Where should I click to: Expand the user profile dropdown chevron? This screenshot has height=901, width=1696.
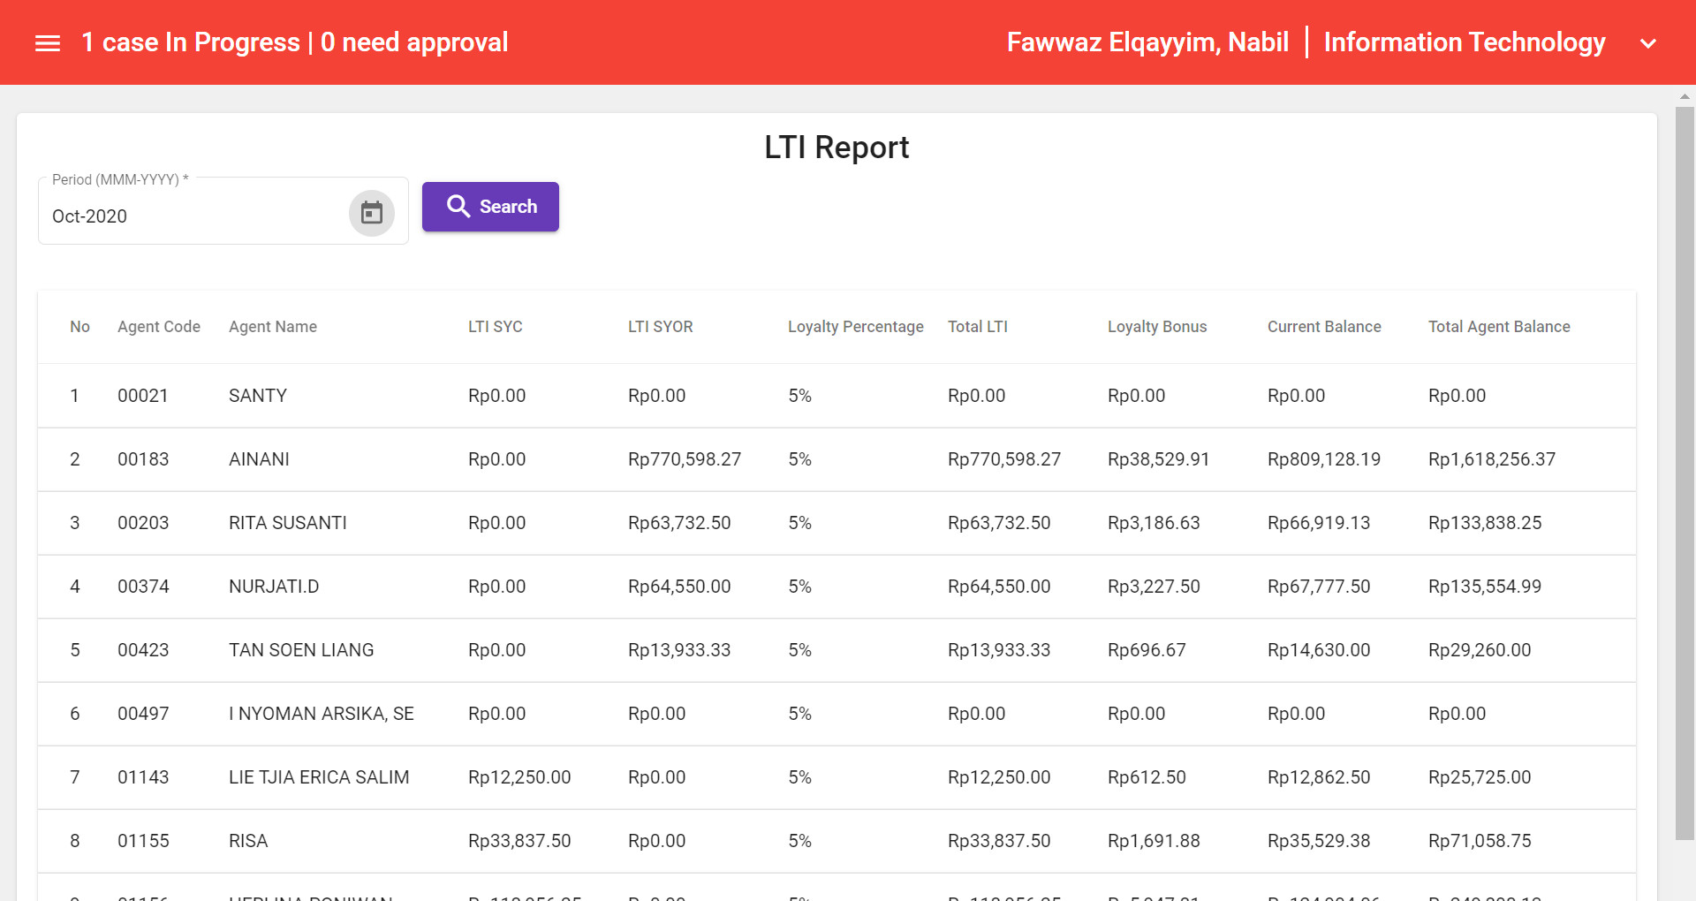1648,42
